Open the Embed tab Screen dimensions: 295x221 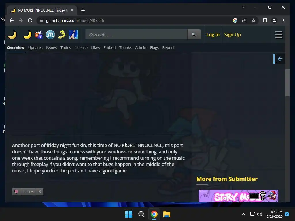pyautogui.click(x=109, y=47)
